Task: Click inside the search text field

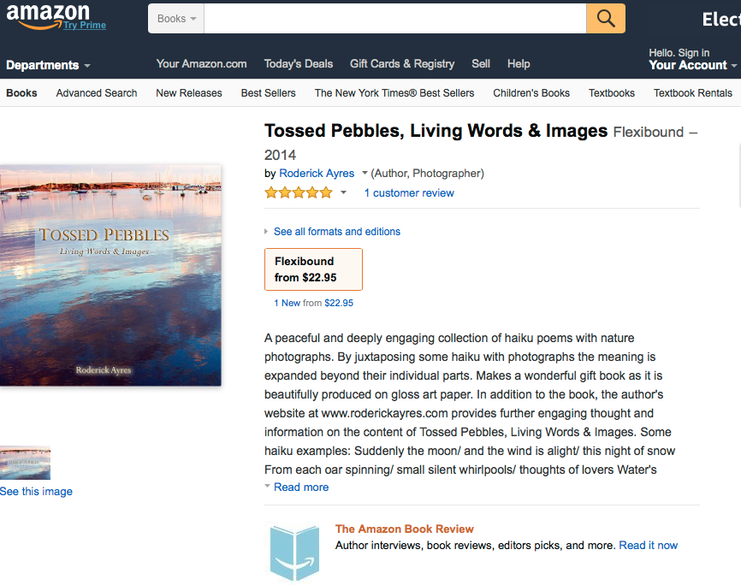Action: point(394,19)
